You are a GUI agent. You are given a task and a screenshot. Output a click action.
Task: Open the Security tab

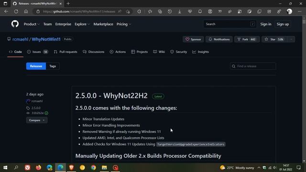pos(178,52)
